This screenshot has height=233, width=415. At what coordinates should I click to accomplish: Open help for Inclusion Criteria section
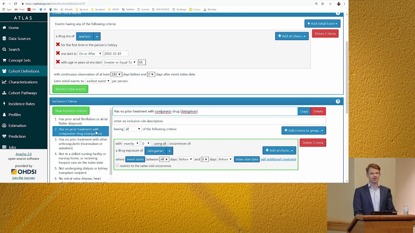(338, 102)
